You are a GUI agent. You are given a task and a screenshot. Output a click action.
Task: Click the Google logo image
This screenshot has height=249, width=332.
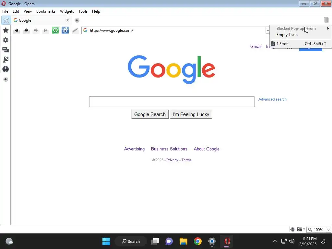pyautogui.click(x=172, y=69)
